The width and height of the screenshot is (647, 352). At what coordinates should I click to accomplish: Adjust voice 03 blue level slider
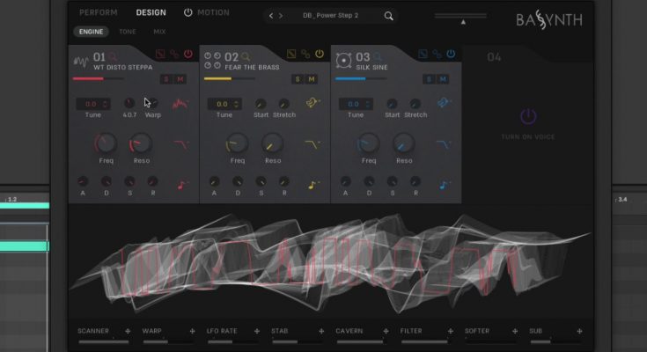350,78
